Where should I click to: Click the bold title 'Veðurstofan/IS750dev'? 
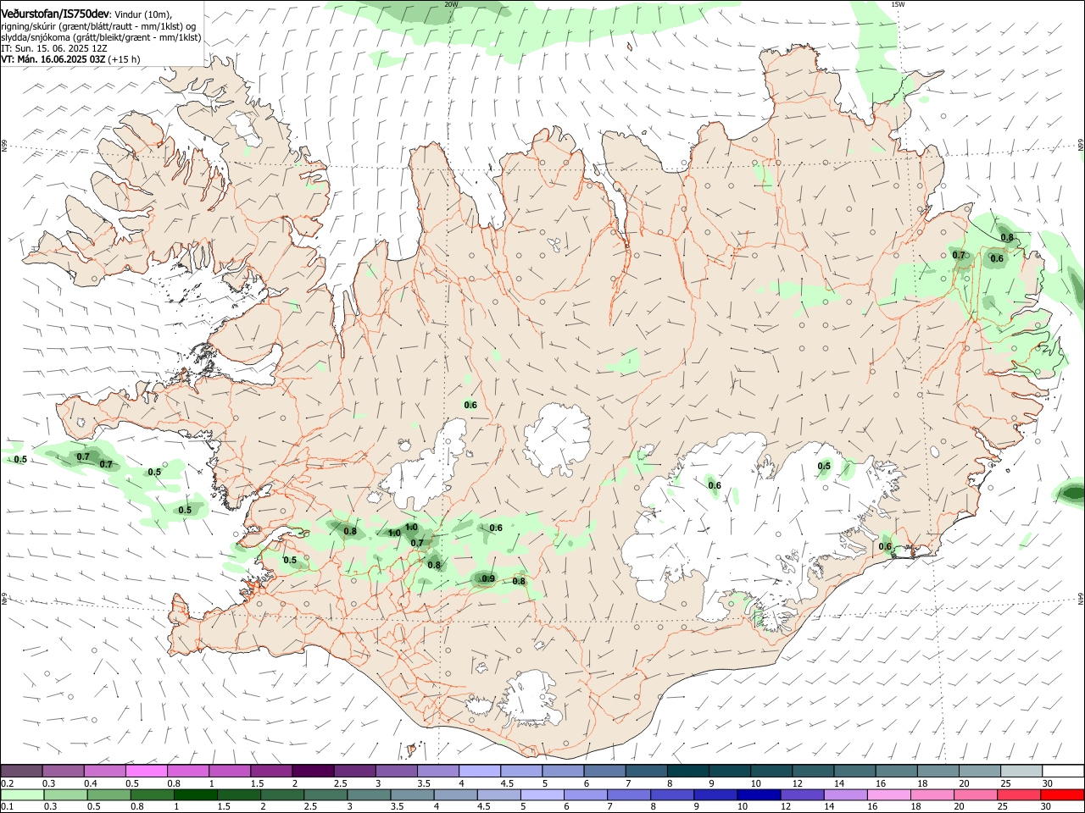[55, 14]
